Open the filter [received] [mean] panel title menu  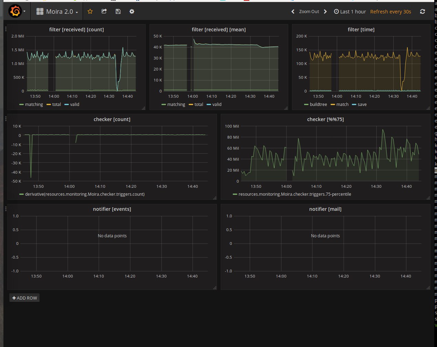(219, 30)
